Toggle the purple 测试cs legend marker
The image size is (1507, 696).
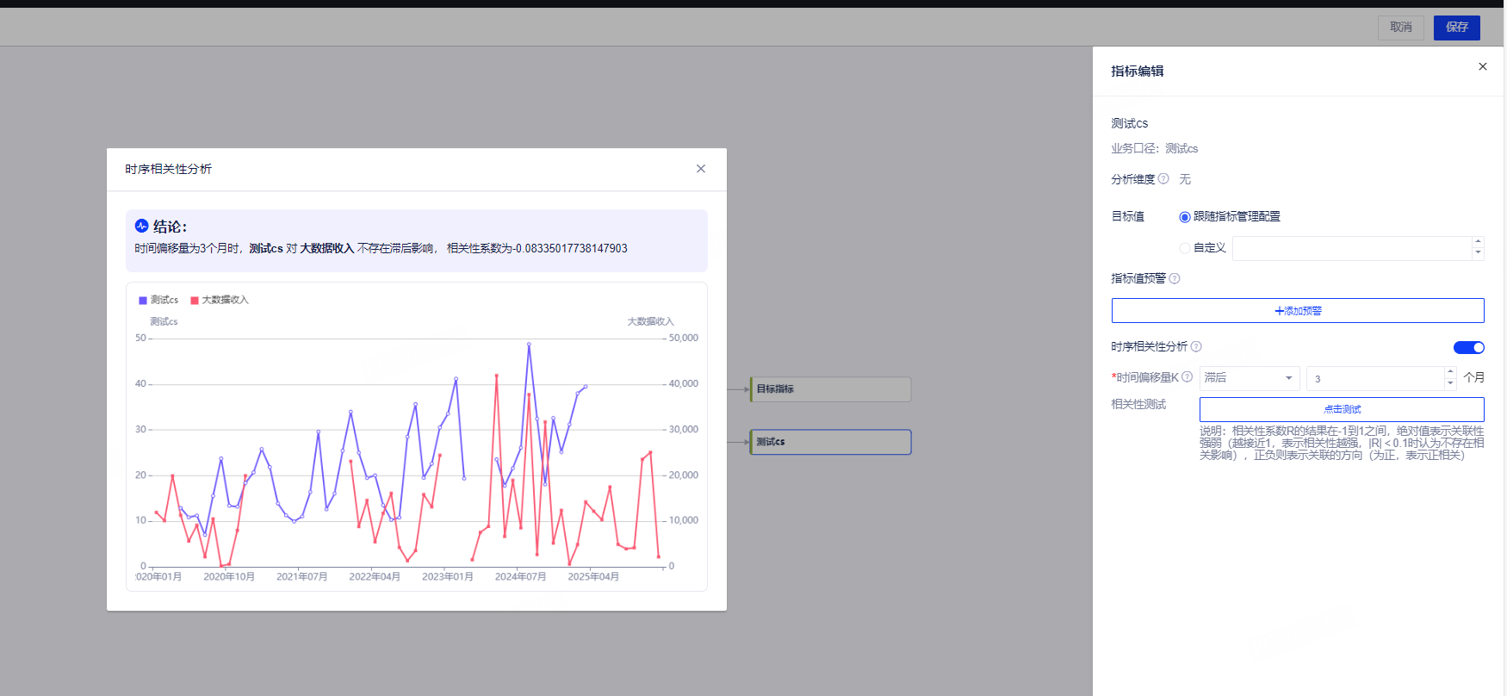(x=143, y=301)
